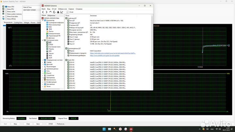Click the Тесты tree item
The width and height of the screenshot is (235, 132).
[47, 86]
